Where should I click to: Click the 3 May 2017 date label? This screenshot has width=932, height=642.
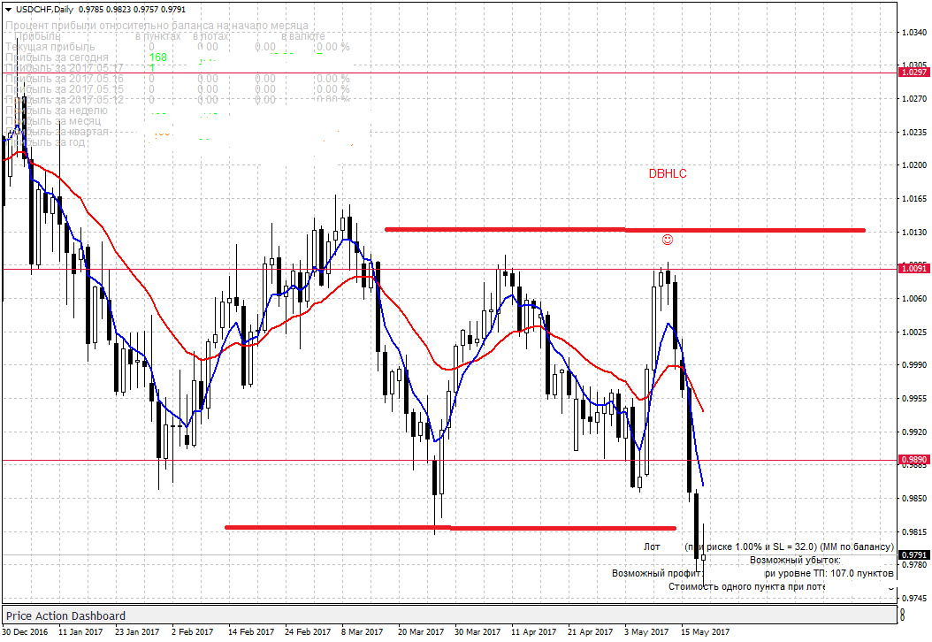tap(646, 632)
